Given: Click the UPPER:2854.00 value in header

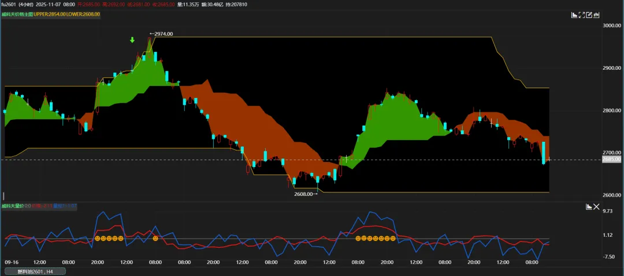Looking at the screenshot, I should [x=50, y=14].
